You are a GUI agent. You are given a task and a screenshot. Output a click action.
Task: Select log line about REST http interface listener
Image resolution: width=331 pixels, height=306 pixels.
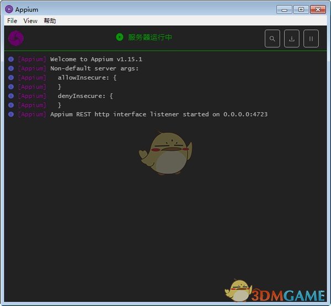tap(159, 114)
